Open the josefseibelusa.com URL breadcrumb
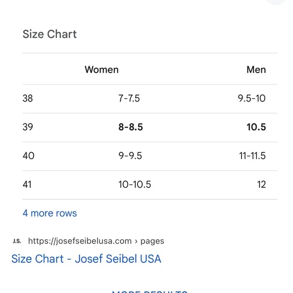Viewport: 293px width, 293px height. (96, 241)
